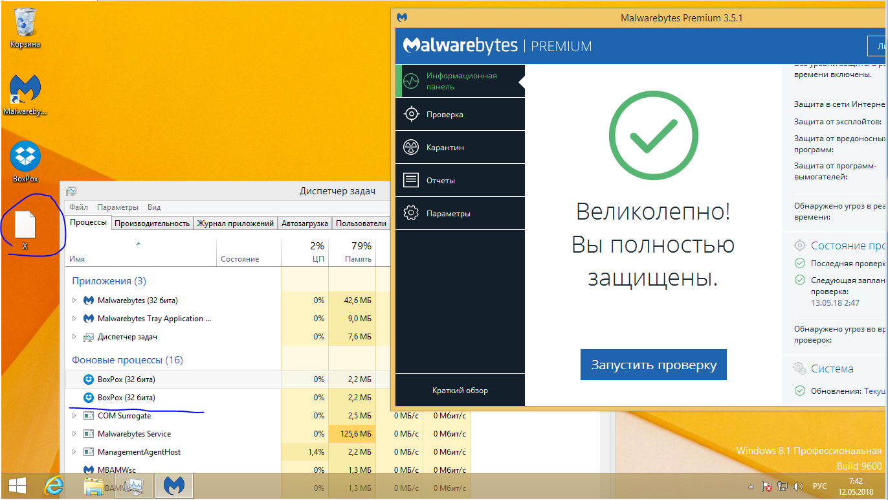
Task: Click the ManagementAgentHost process icon
Action: (x=89, y=452)
